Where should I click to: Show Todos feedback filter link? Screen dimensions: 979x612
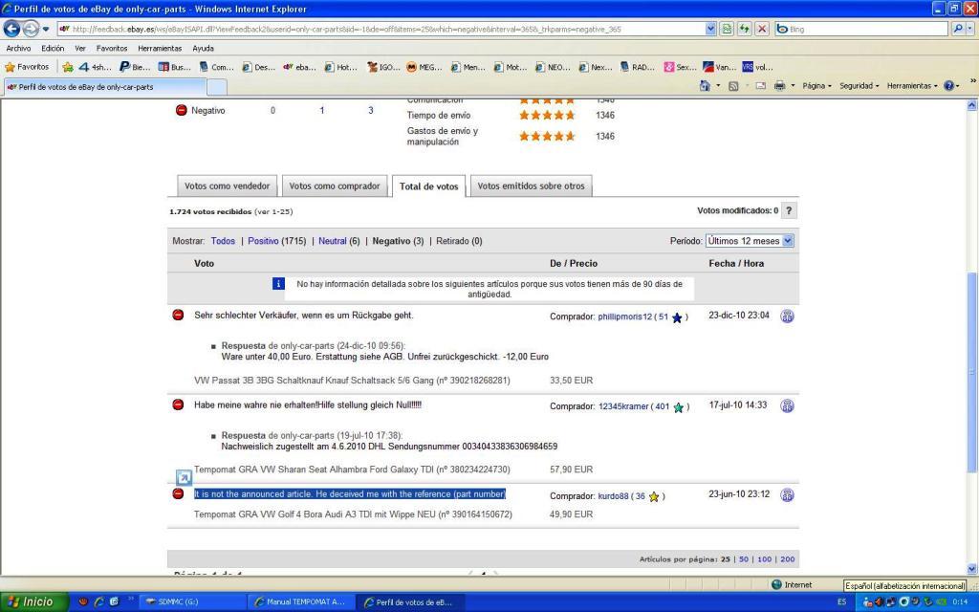pos(223,241)
